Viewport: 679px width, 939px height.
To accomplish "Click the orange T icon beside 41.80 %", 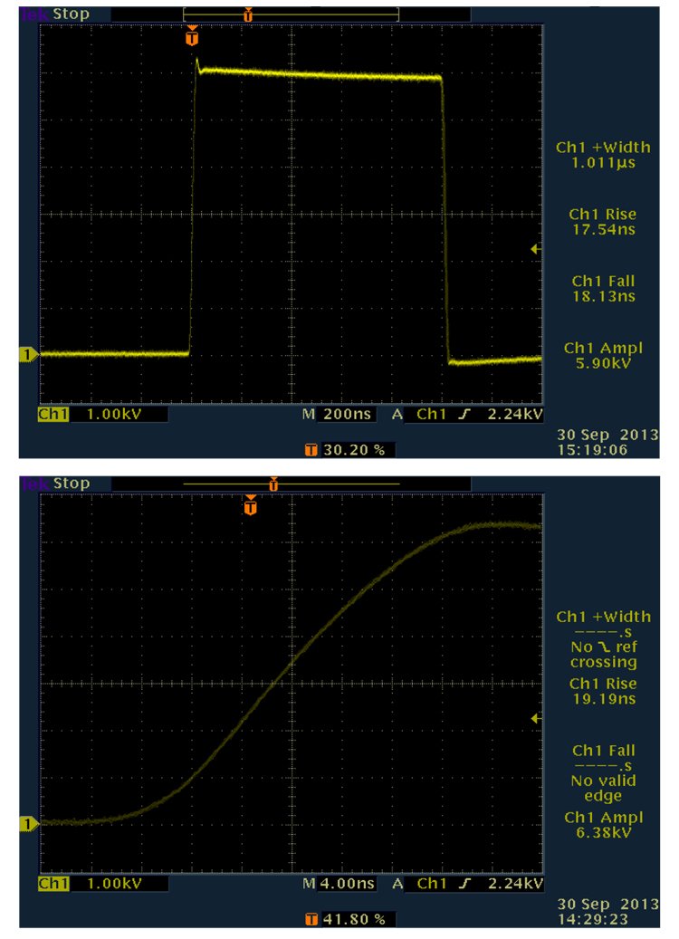I will [x=312, y=919].
